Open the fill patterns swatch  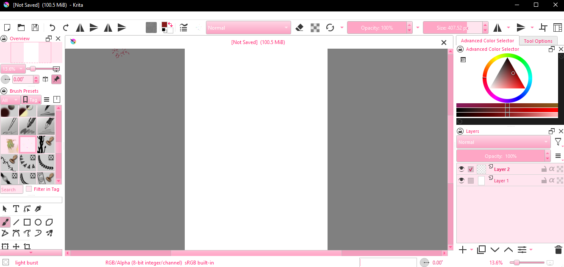click(x=151, y=28)
